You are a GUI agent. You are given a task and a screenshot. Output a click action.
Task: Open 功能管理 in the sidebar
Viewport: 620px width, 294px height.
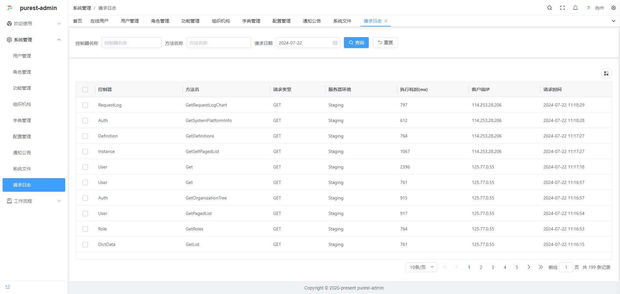(22, 88)
